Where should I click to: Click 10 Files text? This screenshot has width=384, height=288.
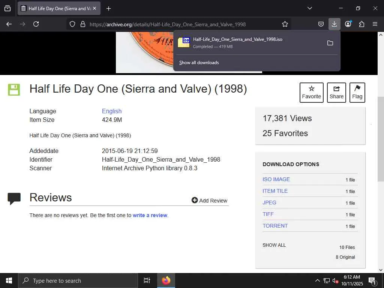point(347,247)
